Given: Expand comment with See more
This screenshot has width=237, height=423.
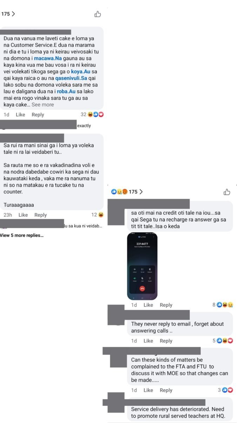Looking at the screenshot, I should 43,105.
